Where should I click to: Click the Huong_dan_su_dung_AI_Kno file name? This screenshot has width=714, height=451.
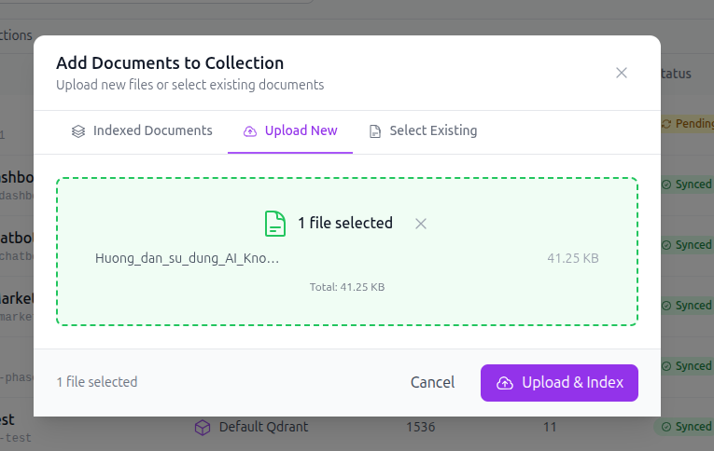187,258
